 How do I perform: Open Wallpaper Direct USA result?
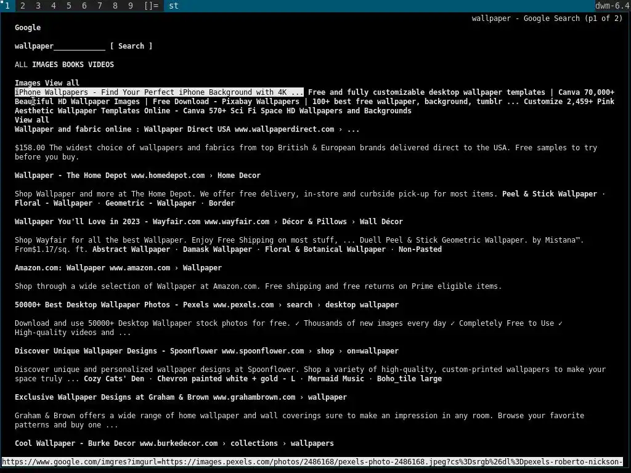[x=187, y=129]
